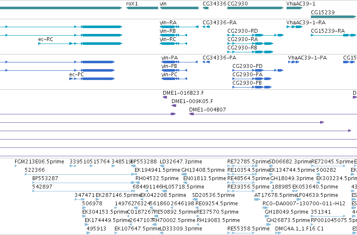Select CG2930-RB transcript label
357x235 pixels.
[242, 48]
